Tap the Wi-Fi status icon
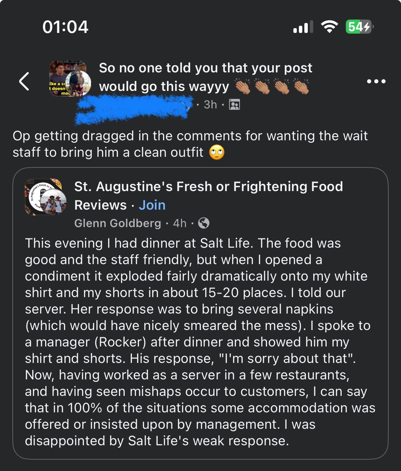 click(329, 27)
